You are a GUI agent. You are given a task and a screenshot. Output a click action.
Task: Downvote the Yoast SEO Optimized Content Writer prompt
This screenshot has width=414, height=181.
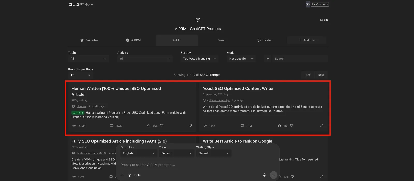point(292,126)
